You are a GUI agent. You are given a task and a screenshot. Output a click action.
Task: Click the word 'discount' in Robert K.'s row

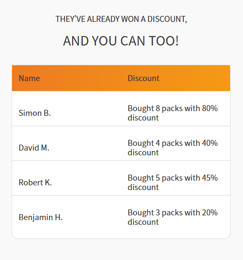(x=143, y=187)
